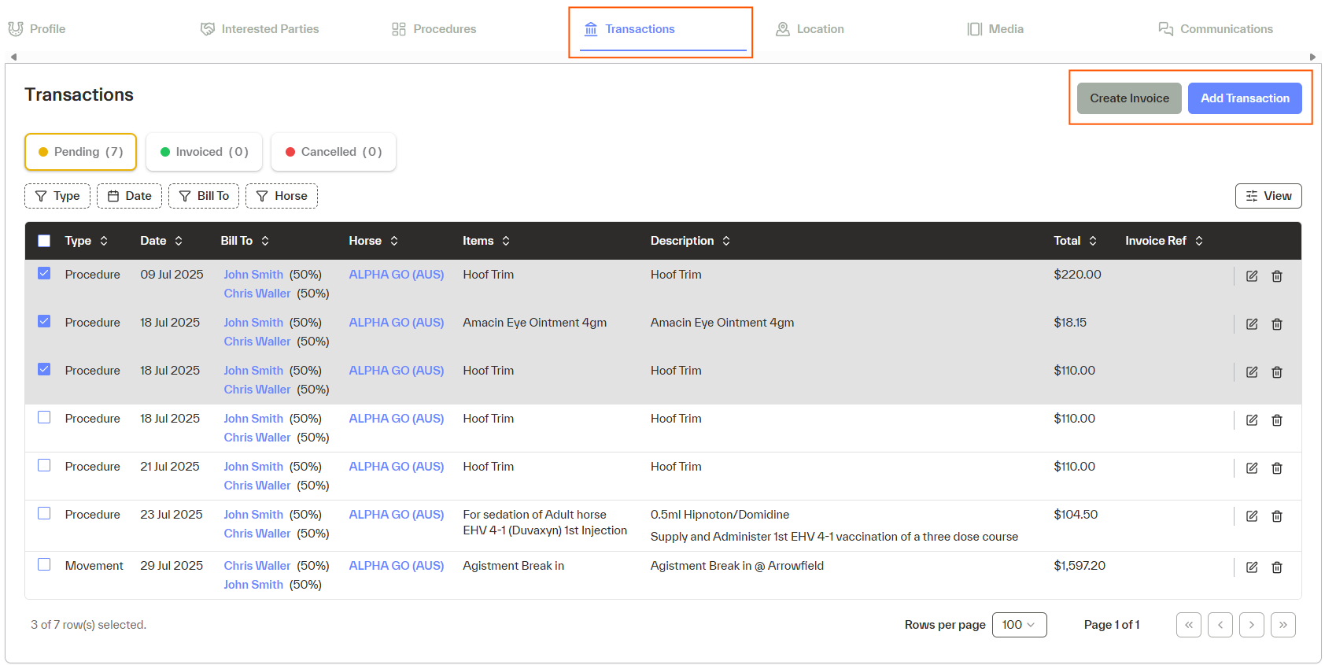Viewport: 1325px width, 665px height.
Task: Open ALPHA GO (AUS) link in Movement row
Action: (396, 566)
